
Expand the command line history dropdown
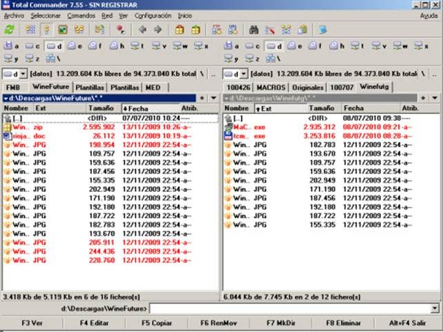[435, 309]
